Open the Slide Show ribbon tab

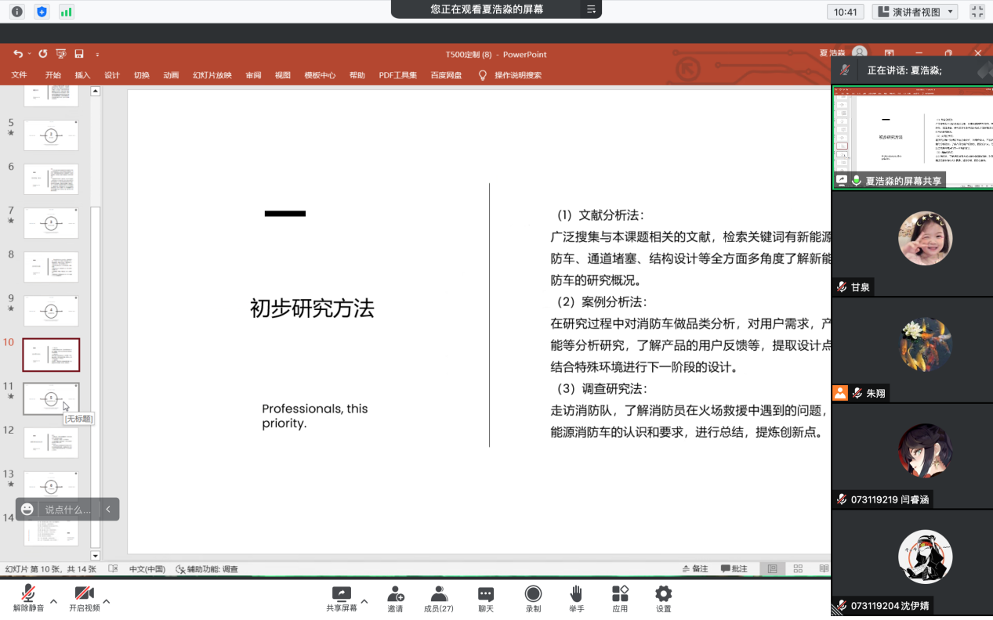pyautogui.click(x=212, y=75)
